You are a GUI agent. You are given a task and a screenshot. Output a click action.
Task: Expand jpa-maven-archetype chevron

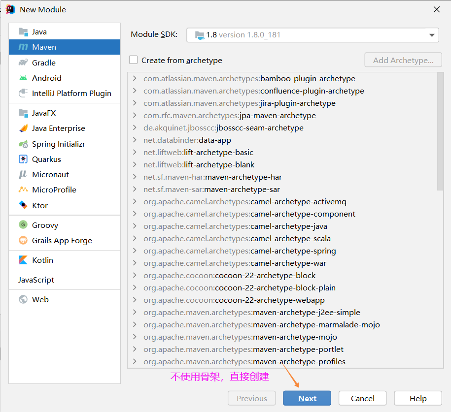pyautogui.click(x=135, y=116)
